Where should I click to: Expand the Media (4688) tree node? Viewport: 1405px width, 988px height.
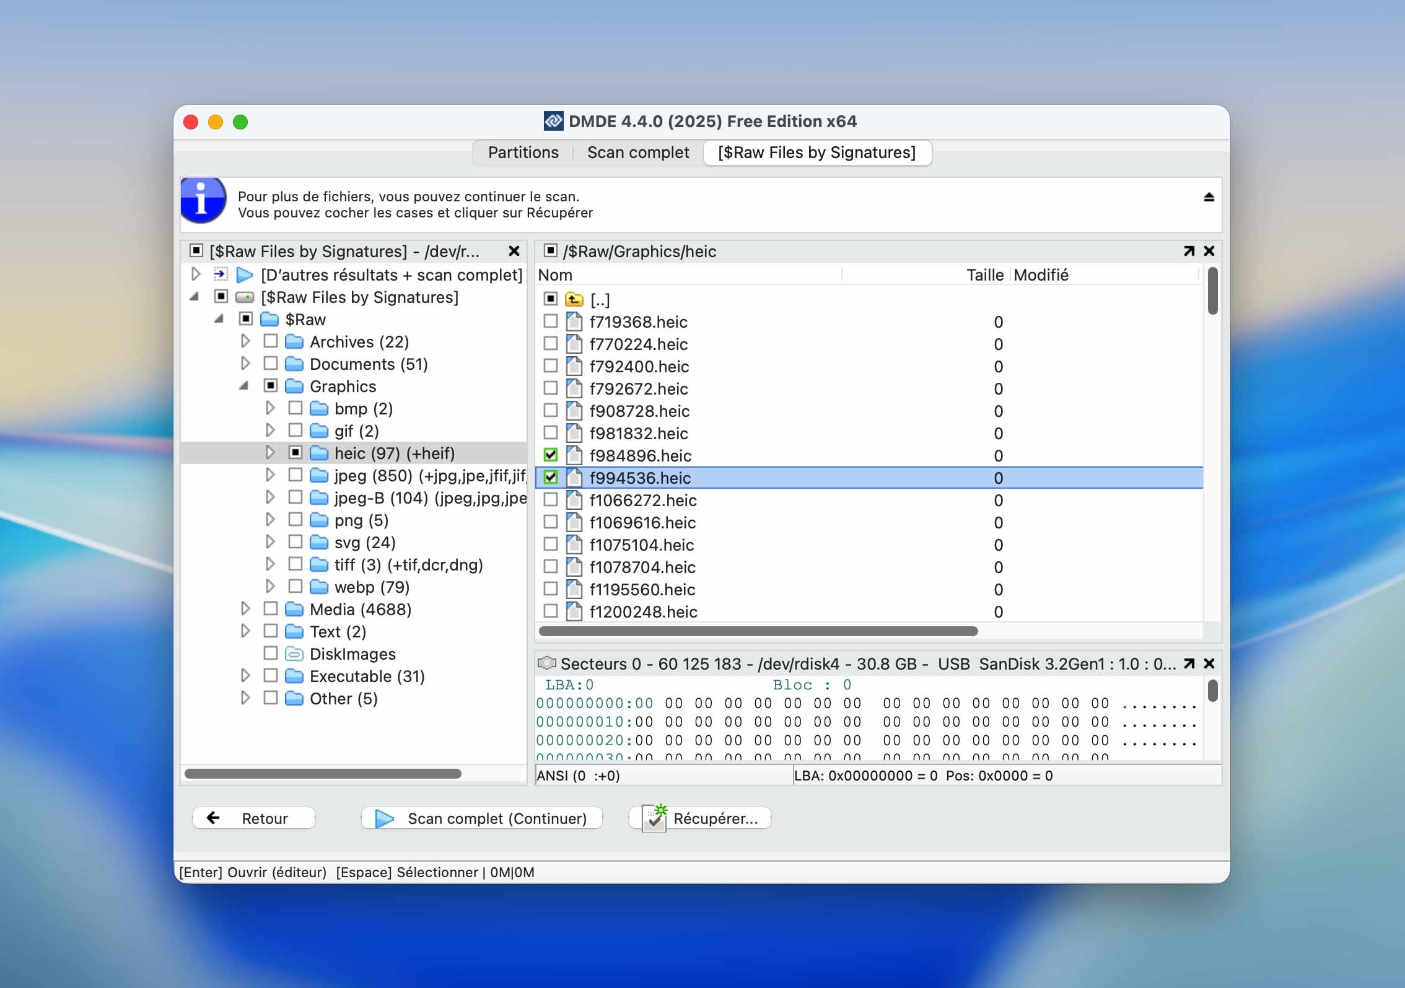coord(245,609)
